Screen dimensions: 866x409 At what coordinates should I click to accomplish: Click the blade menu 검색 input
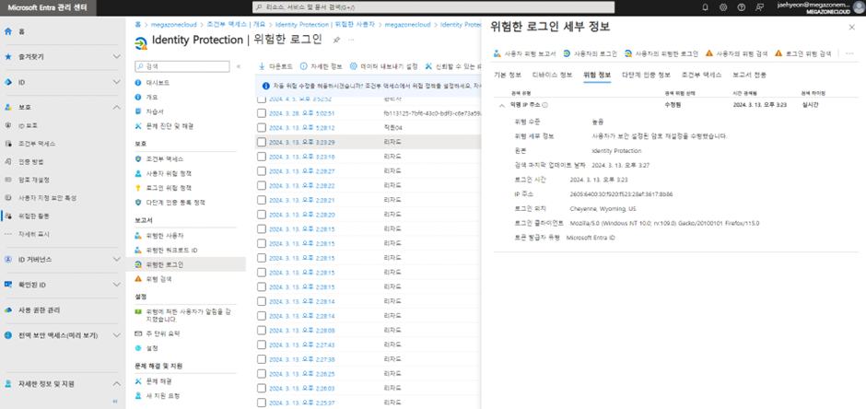[x=181, y=66]
